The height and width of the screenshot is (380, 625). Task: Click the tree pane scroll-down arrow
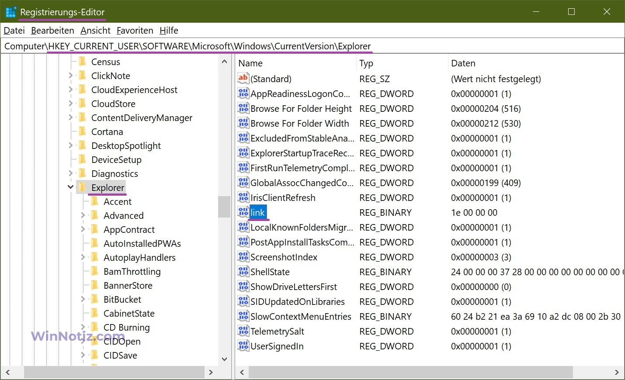(224, 359)
